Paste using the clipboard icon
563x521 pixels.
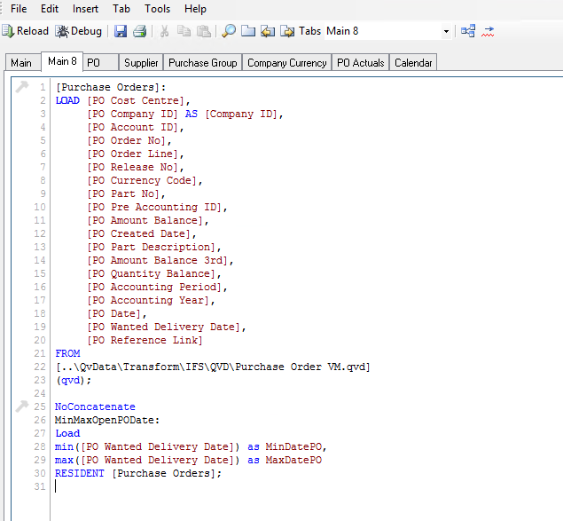(204, 31)
